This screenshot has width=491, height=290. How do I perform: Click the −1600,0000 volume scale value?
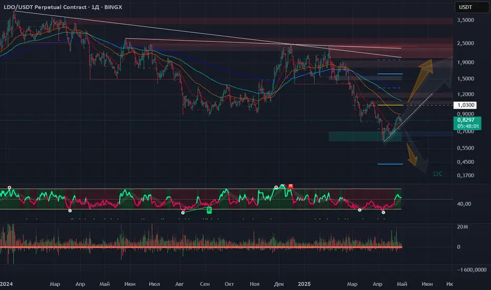coord(472,269)
